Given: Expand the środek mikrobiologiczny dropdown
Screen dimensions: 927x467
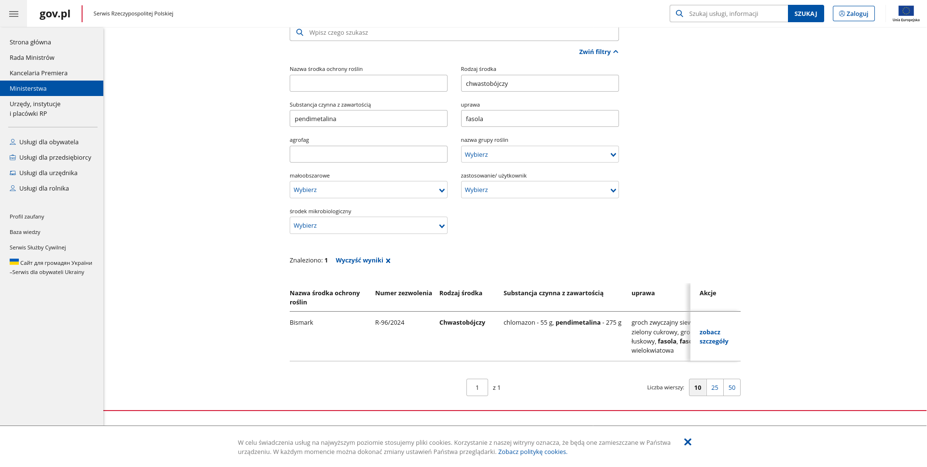Looking at the screenshot, I should pos(368,226).
